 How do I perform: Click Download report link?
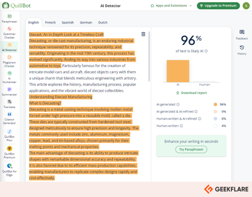pos(192,93)
